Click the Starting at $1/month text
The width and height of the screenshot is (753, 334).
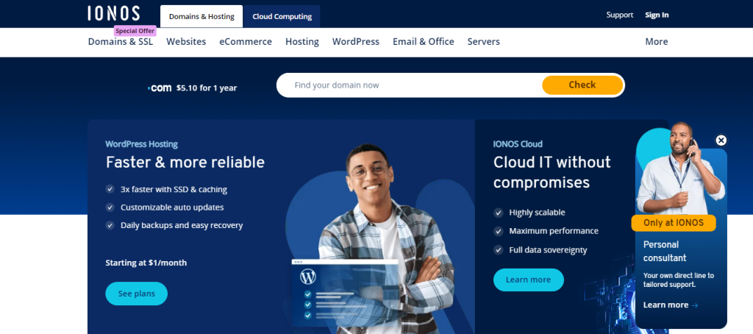[x=146, y=263]
